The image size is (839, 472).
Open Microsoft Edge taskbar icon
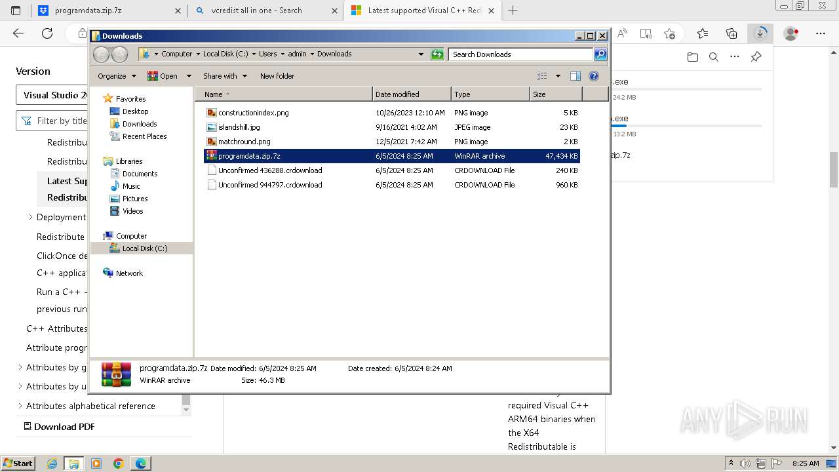[141, 463]
